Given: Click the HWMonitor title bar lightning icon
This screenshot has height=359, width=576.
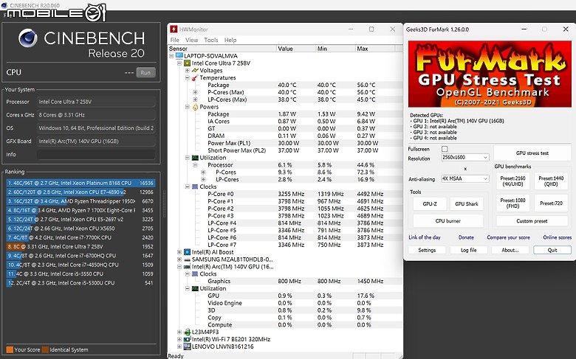Looking at the screenshot, I should click(x=174, y=29).
